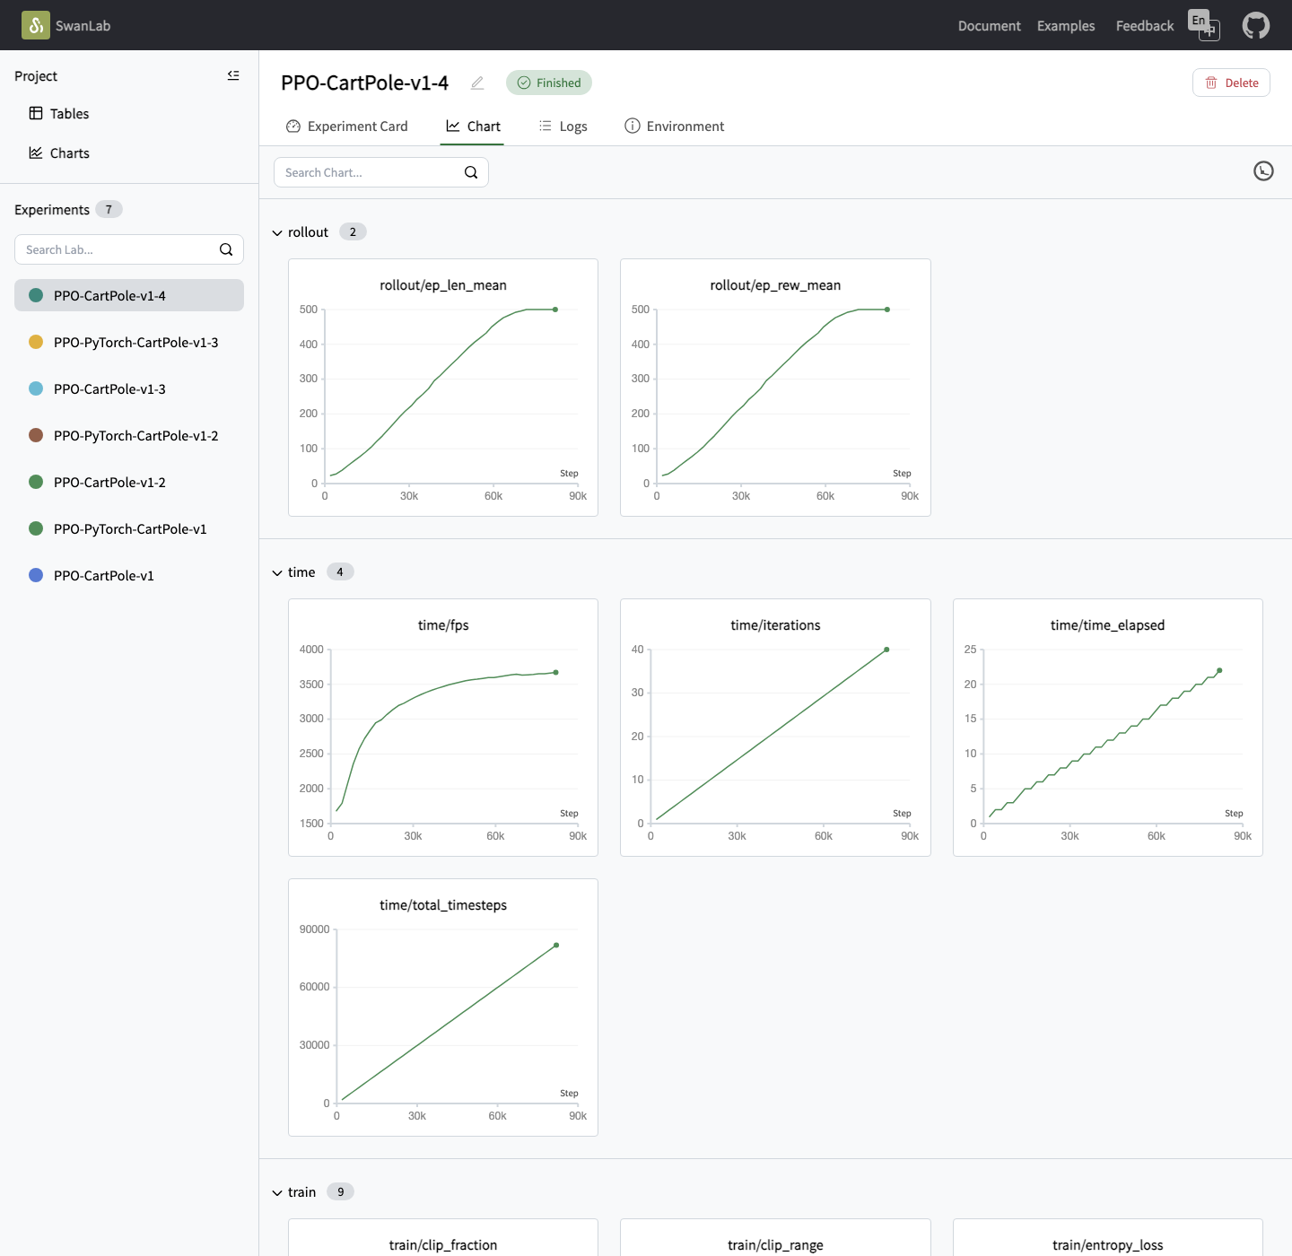Select experiment PPO-CartPole-v1-2
This screenshot has height=1256, width=1292.
click(x=129, y=482)
